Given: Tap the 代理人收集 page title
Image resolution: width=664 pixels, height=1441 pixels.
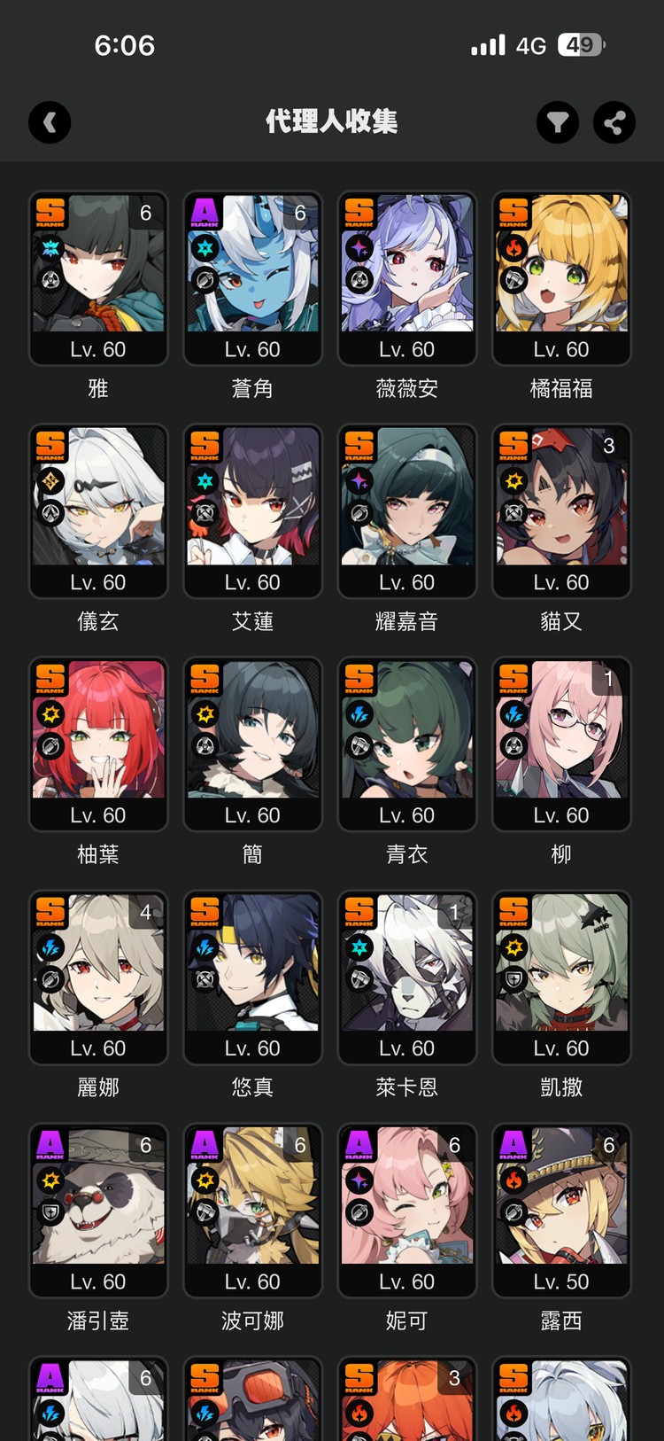Looking at the screenshot, I should click(x=332, y=121).
